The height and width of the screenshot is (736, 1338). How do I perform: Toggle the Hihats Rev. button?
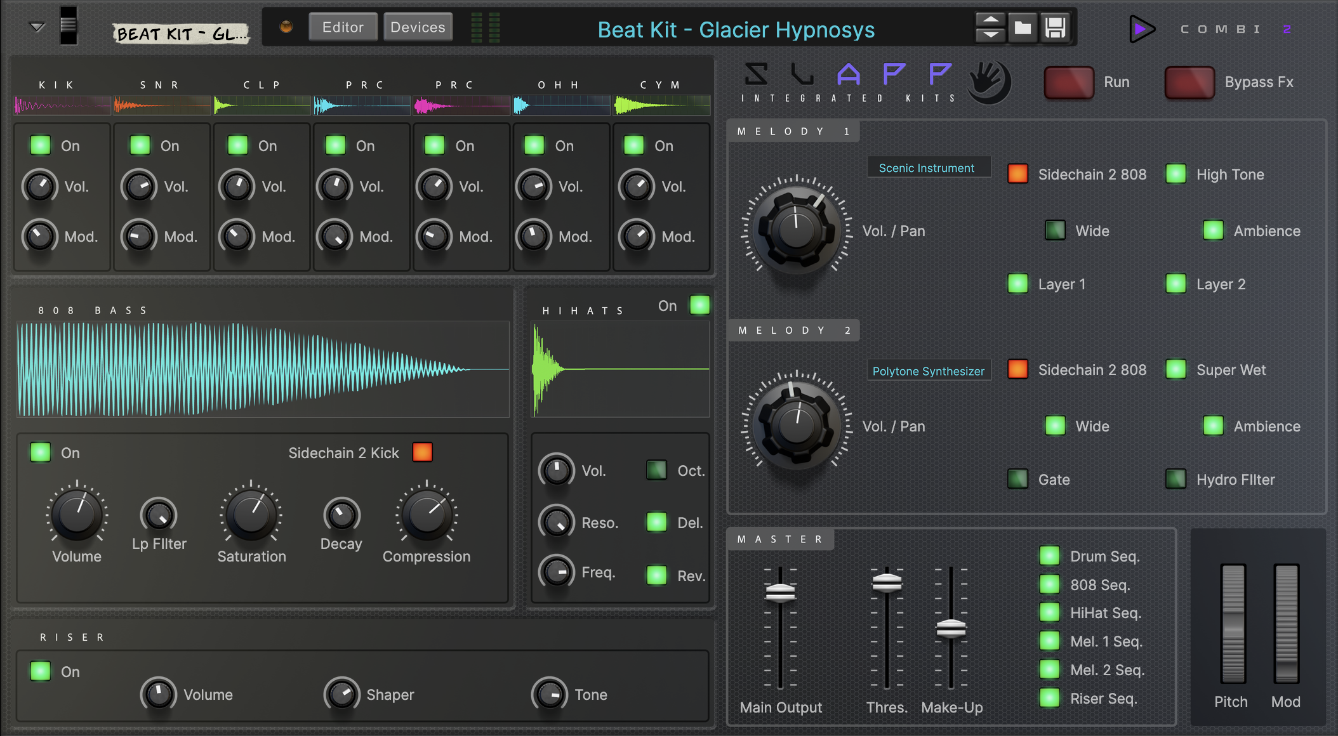point(656,575)
